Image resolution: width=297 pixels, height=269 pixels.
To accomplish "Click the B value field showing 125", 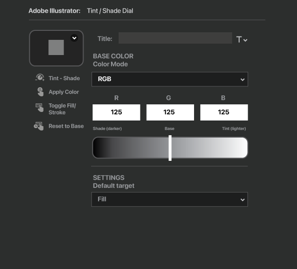I will (224, 112).
